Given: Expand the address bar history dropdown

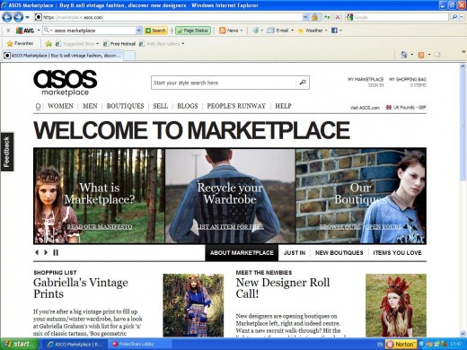Looking at the screenshot, I should tap(305, 17).
